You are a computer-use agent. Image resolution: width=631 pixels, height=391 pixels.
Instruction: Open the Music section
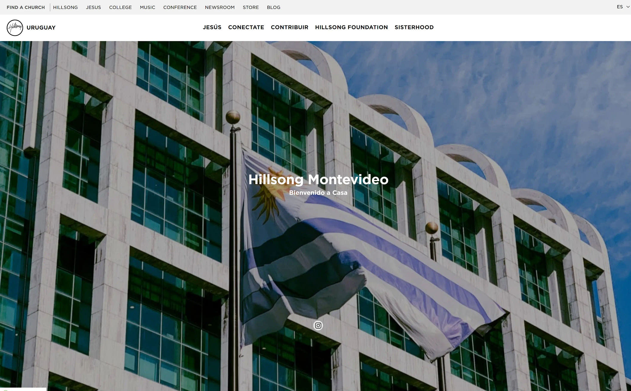(148, 7)
